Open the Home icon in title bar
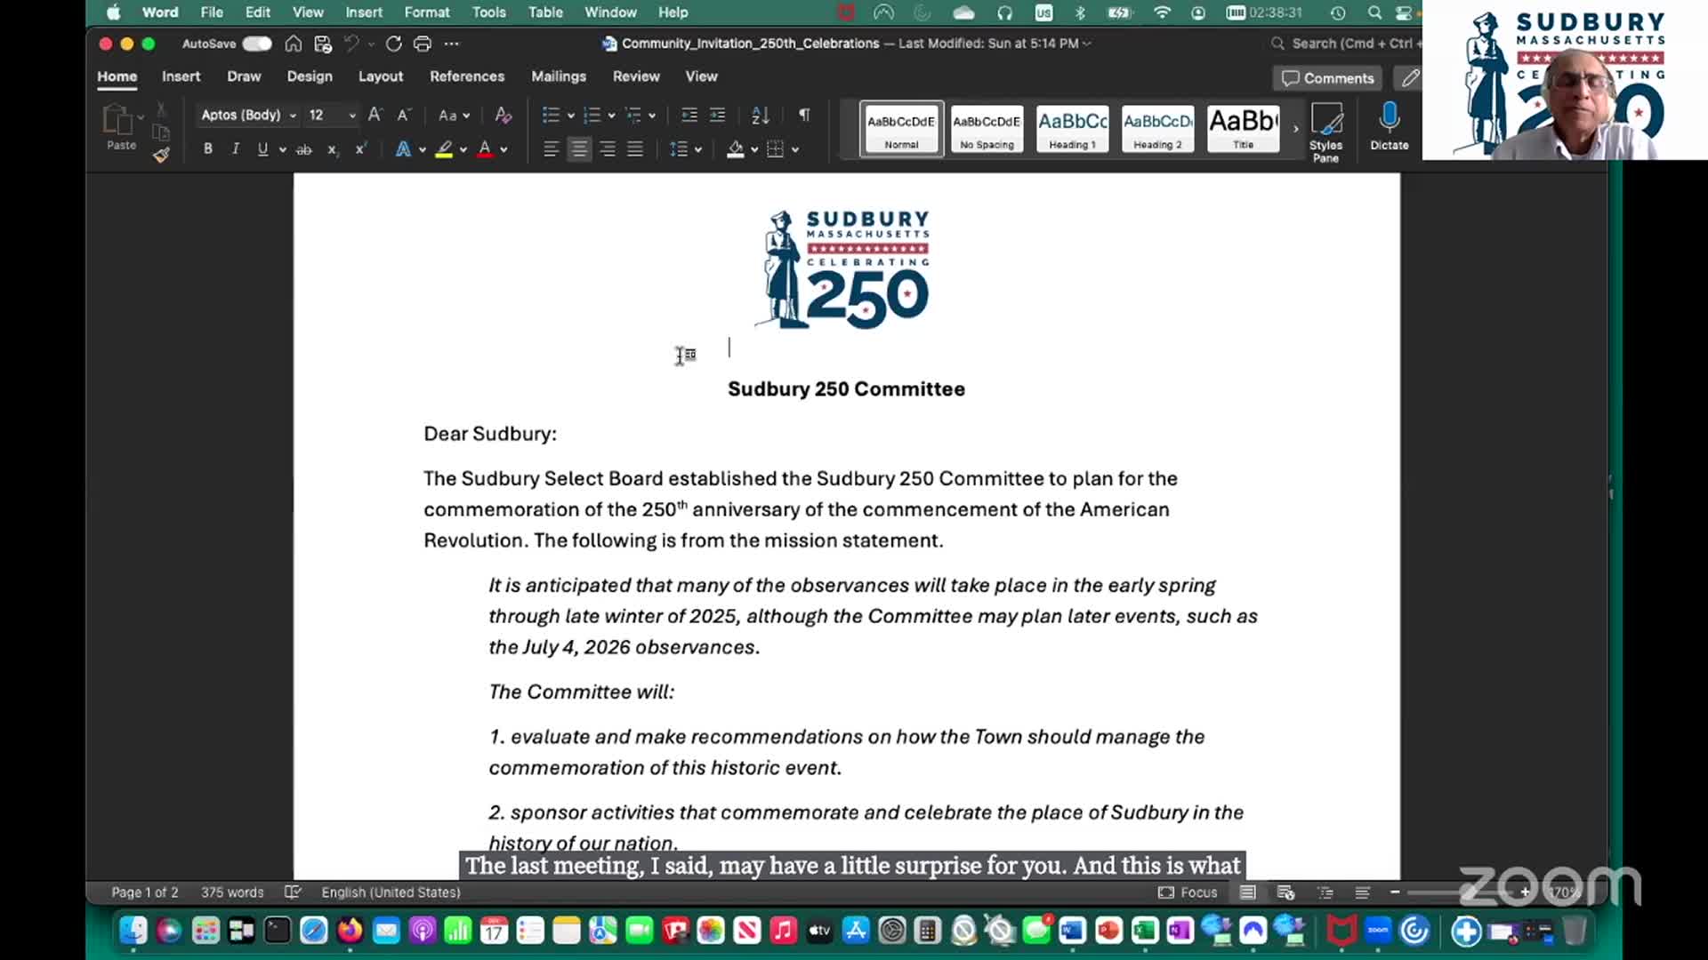Viewport: 1708px width, 960px height. coord(293,44)
